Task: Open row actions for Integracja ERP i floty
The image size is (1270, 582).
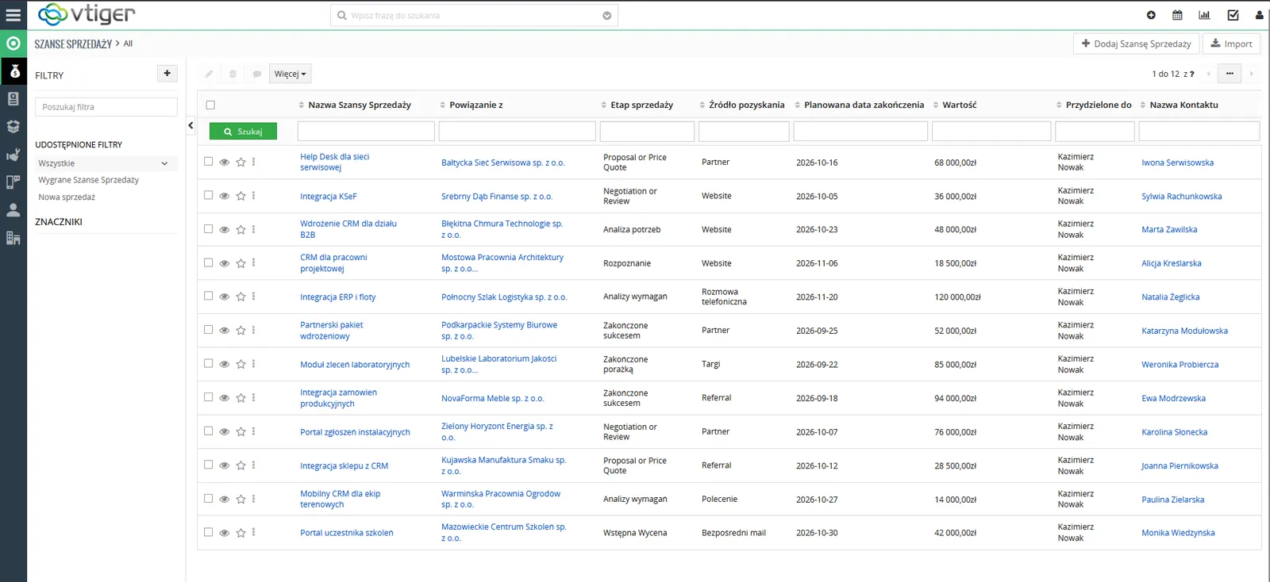Action: click(x=254, y=297)
